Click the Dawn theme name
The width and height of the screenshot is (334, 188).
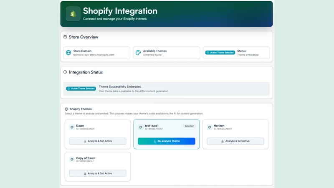pyautogui.click(x=80, y=126)
